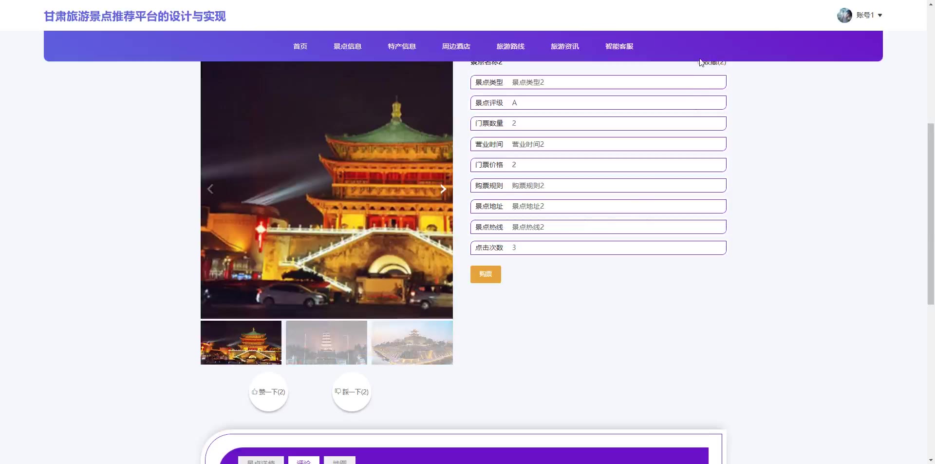Open the 特产信息 navigation item

(x=402, y=46)
